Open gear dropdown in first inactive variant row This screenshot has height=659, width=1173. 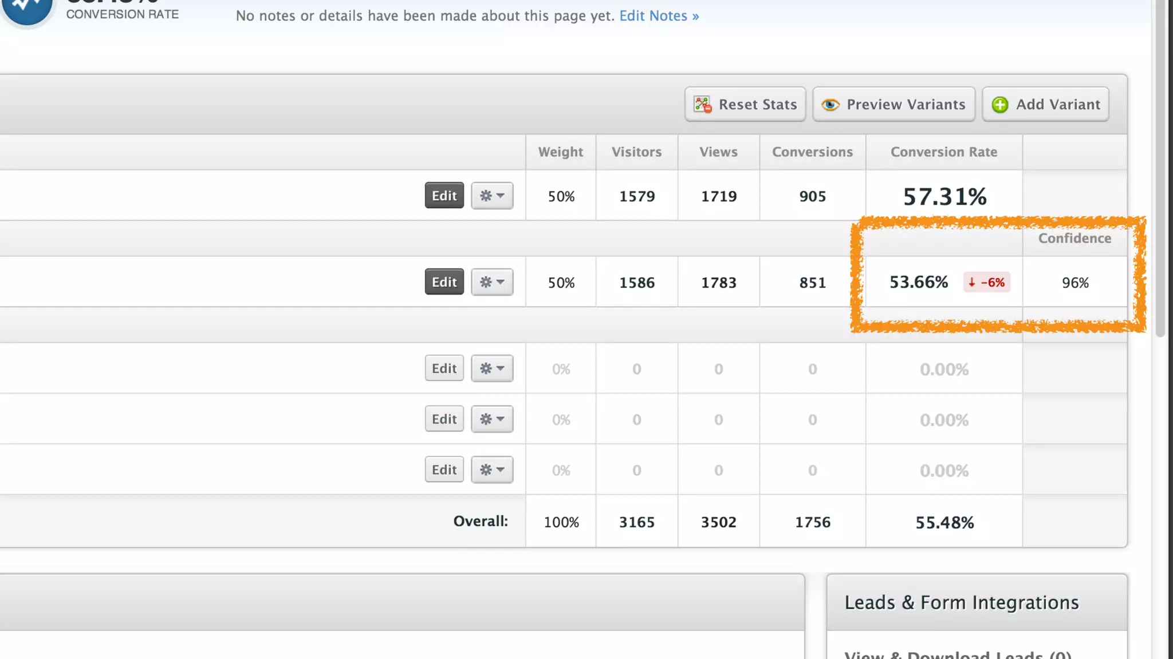pos(492,368)
